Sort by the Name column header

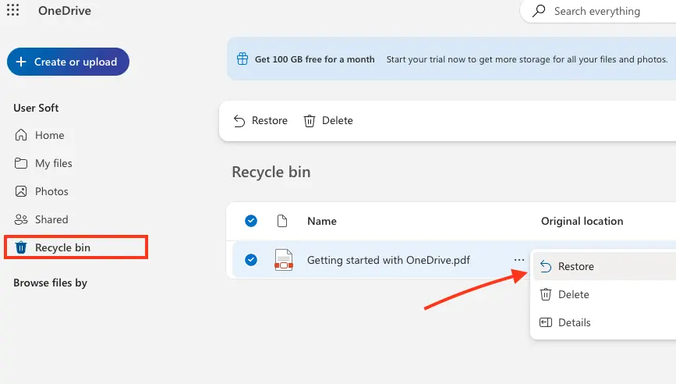pos(321,221)
